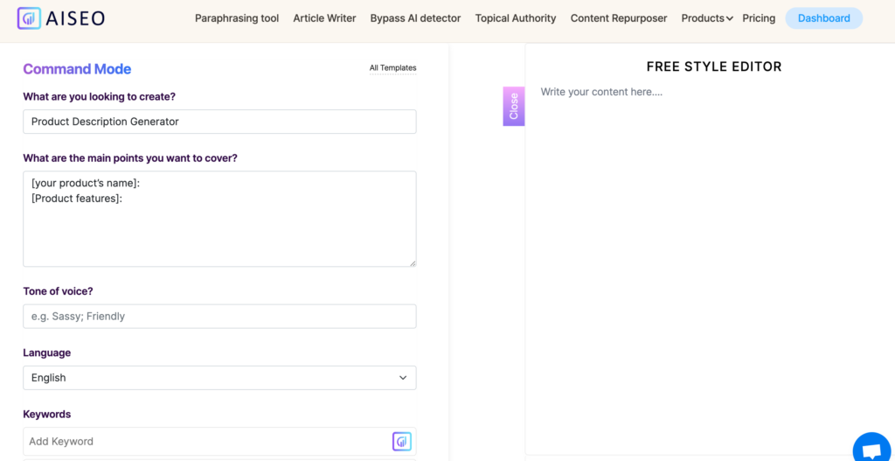Open the Language dropdown

tap(219, 378)
